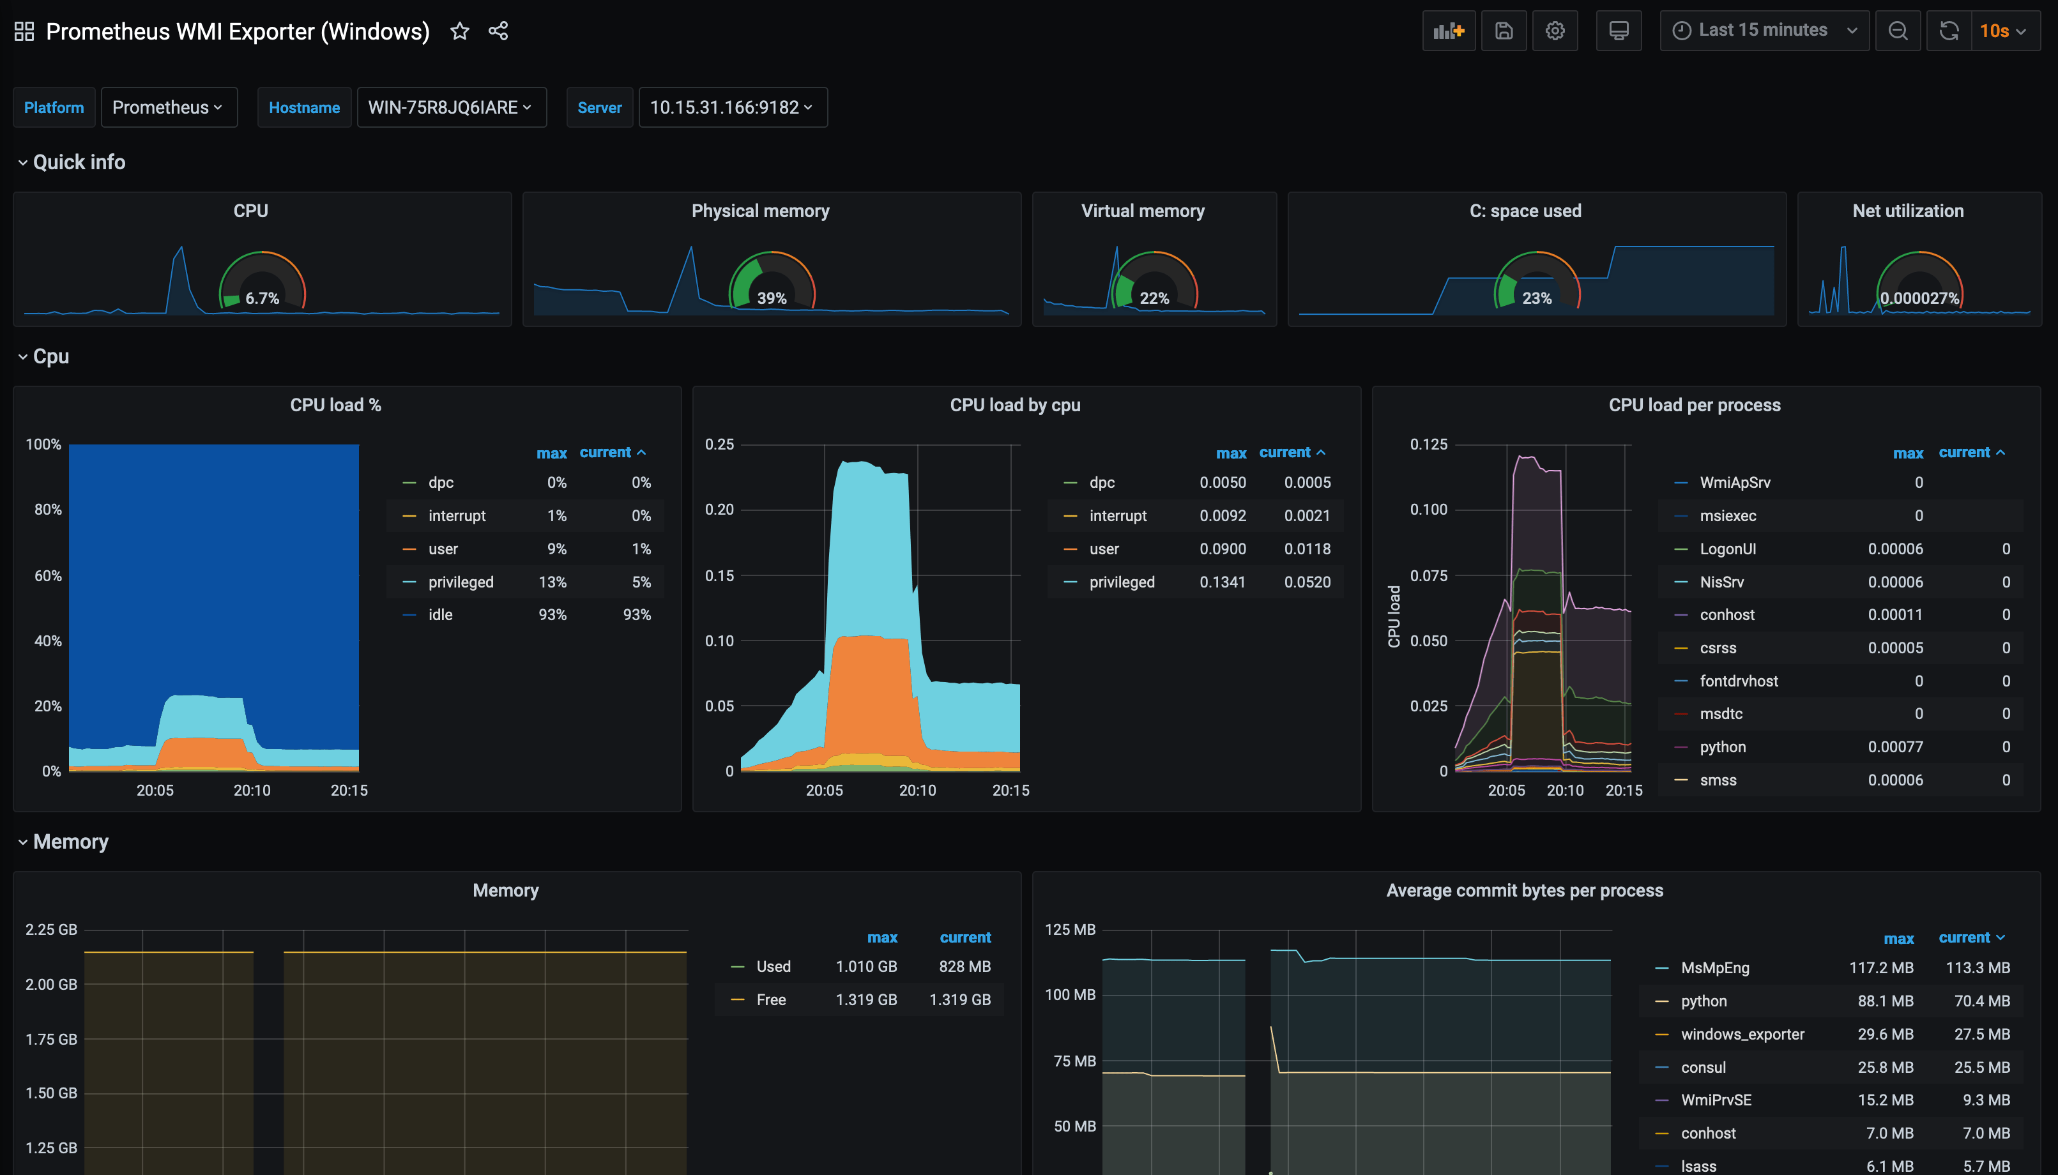Open dashboard settings
The image size is (2058, 1175).
pos(1555,30)
